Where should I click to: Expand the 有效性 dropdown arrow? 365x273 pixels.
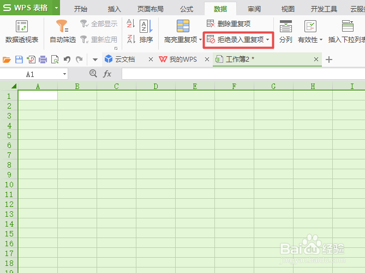click(321, 40)
